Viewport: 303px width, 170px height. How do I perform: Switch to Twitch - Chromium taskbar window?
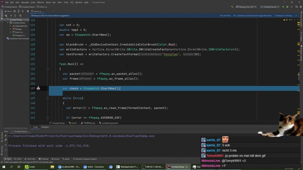click(x=94, y=167)
